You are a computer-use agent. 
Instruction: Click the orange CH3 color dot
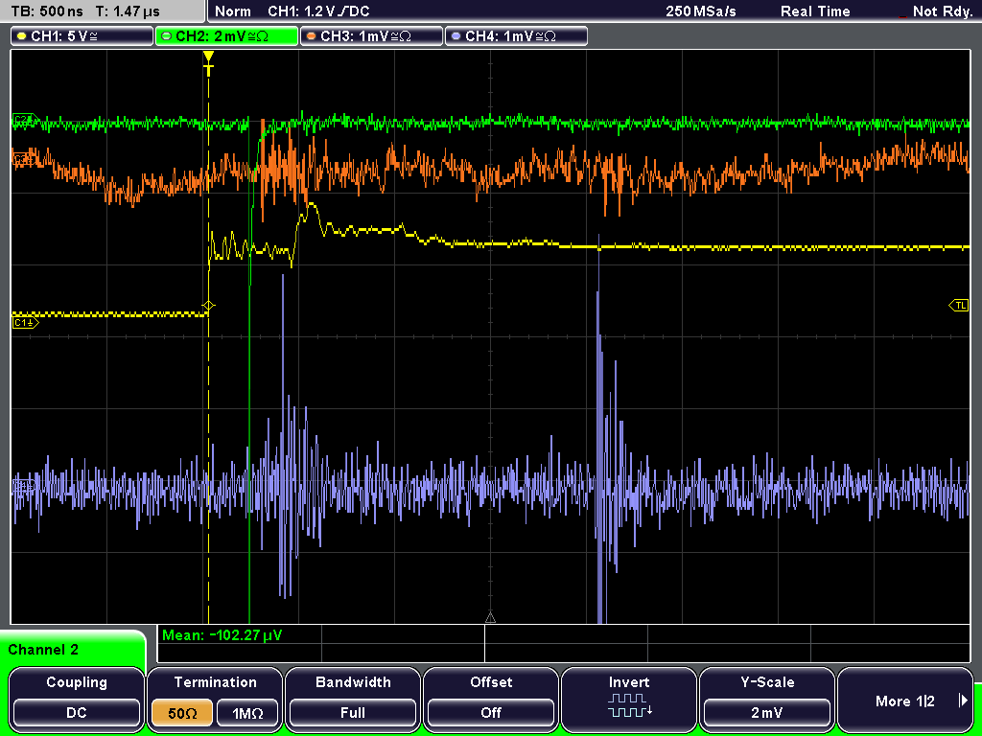tap(312, 36)
